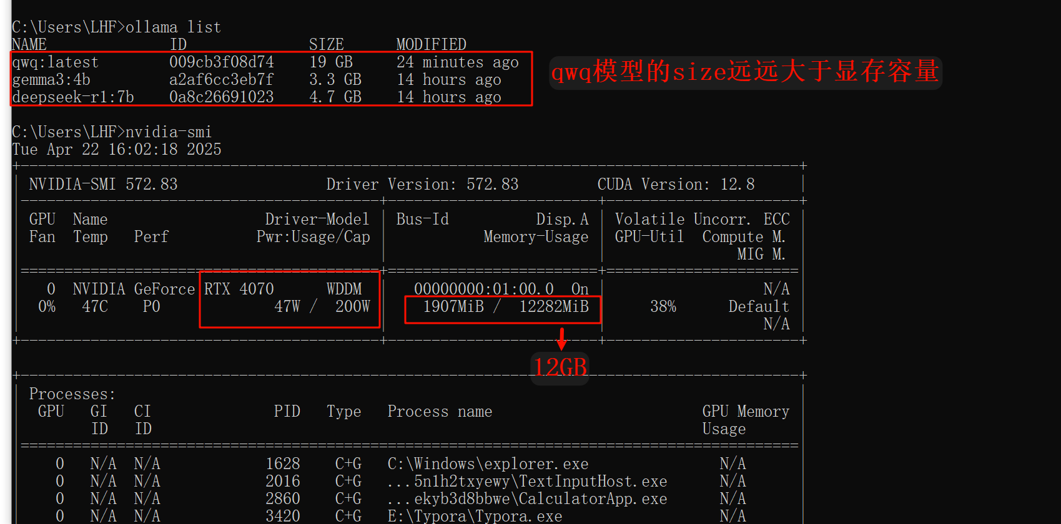Click the 19 GB size value
Screen dimensions: 1061x524
(331, 62)
